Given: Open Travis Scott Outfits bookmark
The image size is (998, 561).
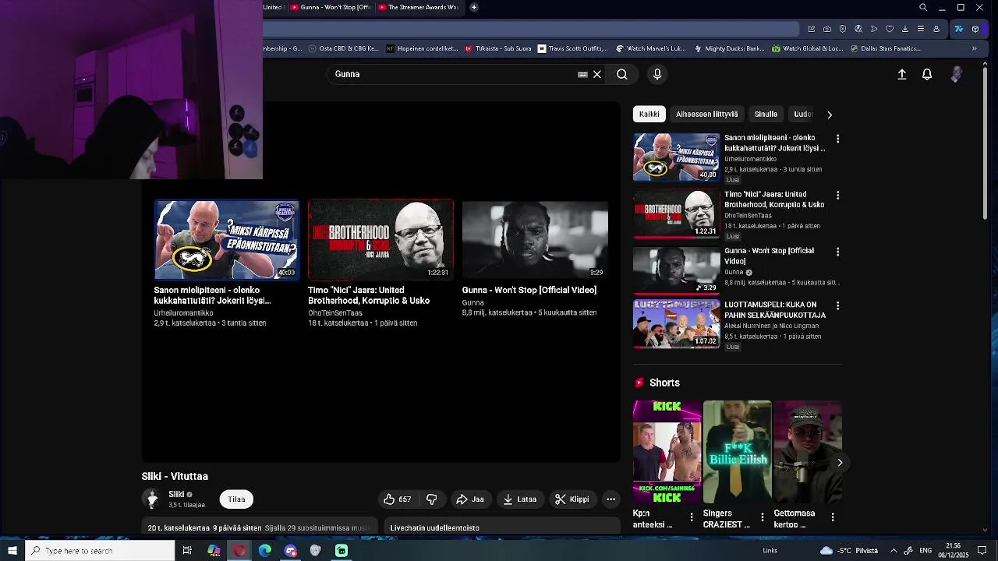Looking at the screenshot, I should tap(573, 48).
